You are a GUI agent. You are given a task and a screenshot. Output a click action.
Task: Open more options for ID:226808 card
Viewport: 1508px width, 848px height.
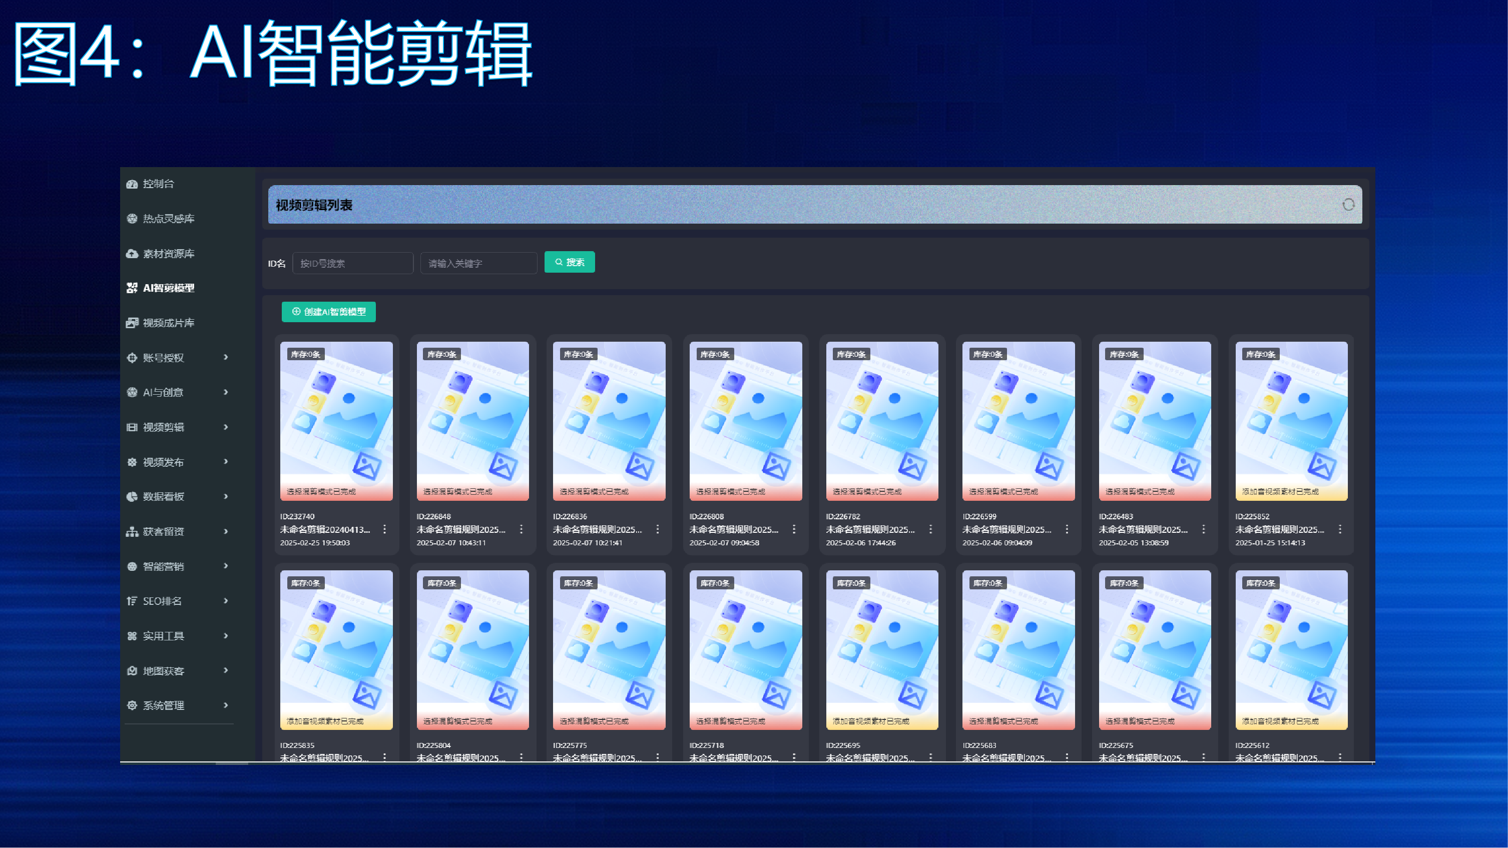click(x=794, y=529)
